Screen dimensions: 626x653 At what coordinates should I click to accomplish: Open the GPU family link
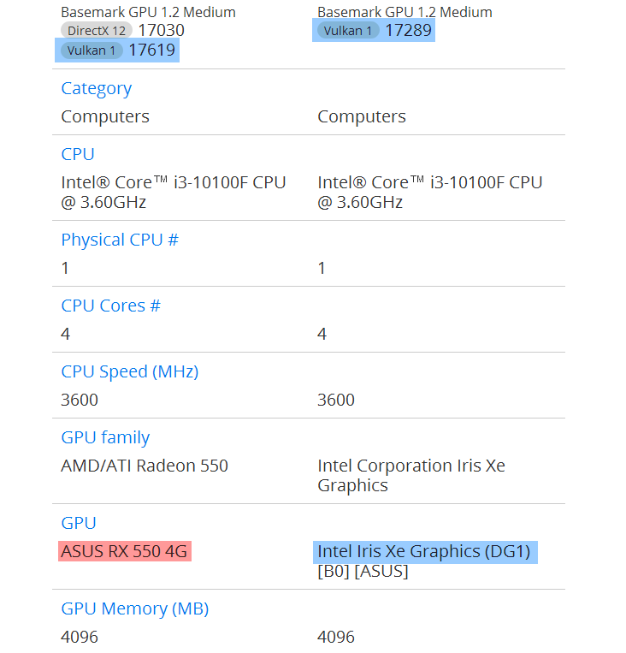[x=105, y=437]
